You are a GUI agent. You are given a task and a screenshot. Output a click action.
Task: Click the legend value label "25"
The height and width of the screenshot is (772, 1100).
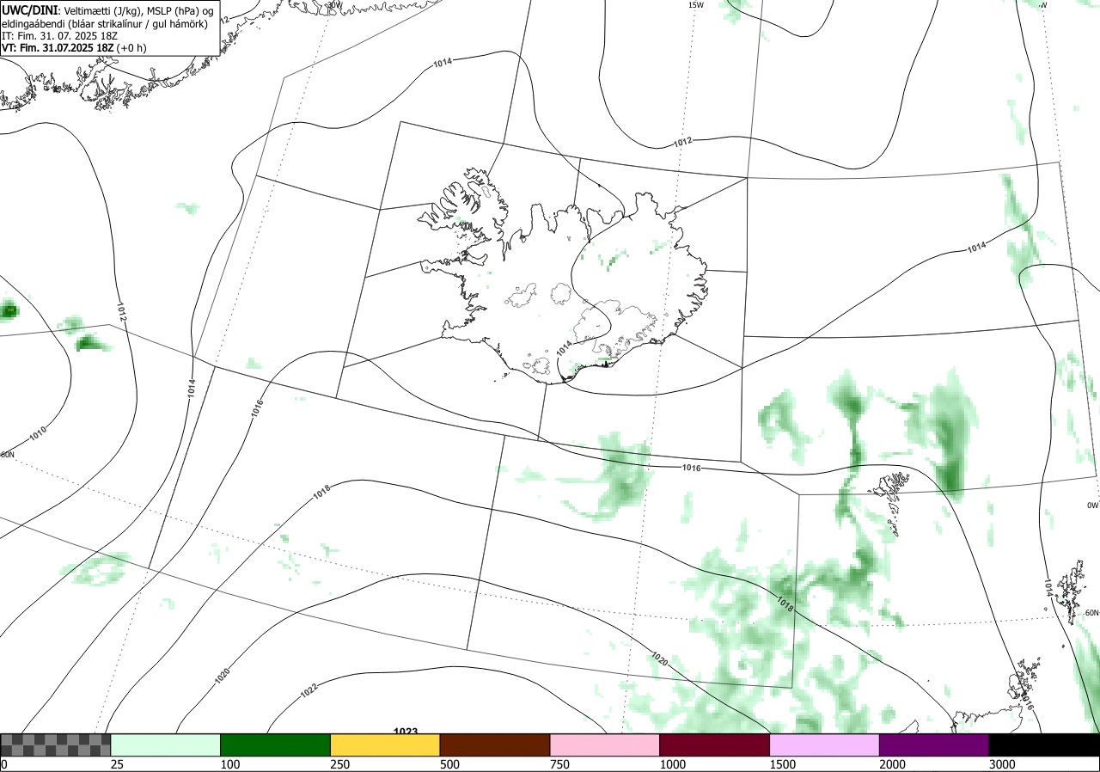(x=117, y=764)
